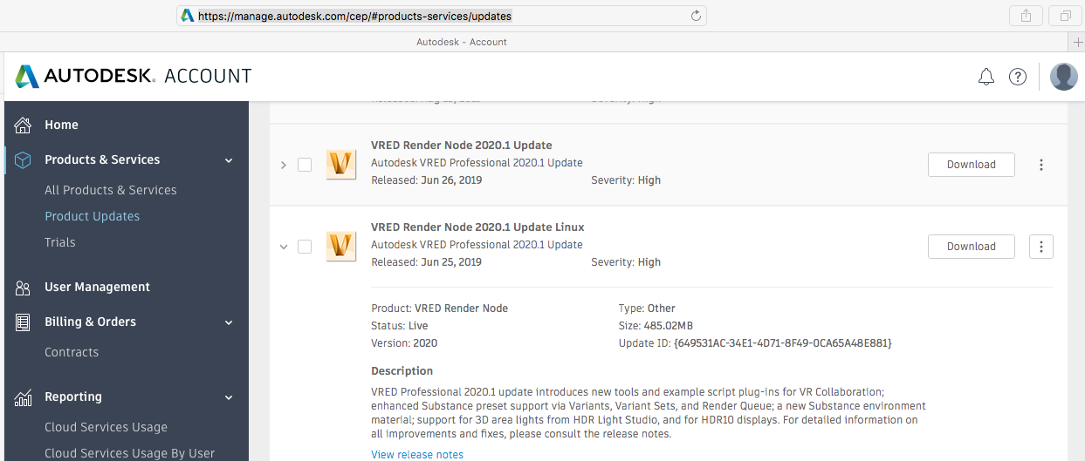Image resolution: width=1085 pixels, height=461 pixels.
Task: Select Product Updates in sidebar
Action: click(93, 216)
